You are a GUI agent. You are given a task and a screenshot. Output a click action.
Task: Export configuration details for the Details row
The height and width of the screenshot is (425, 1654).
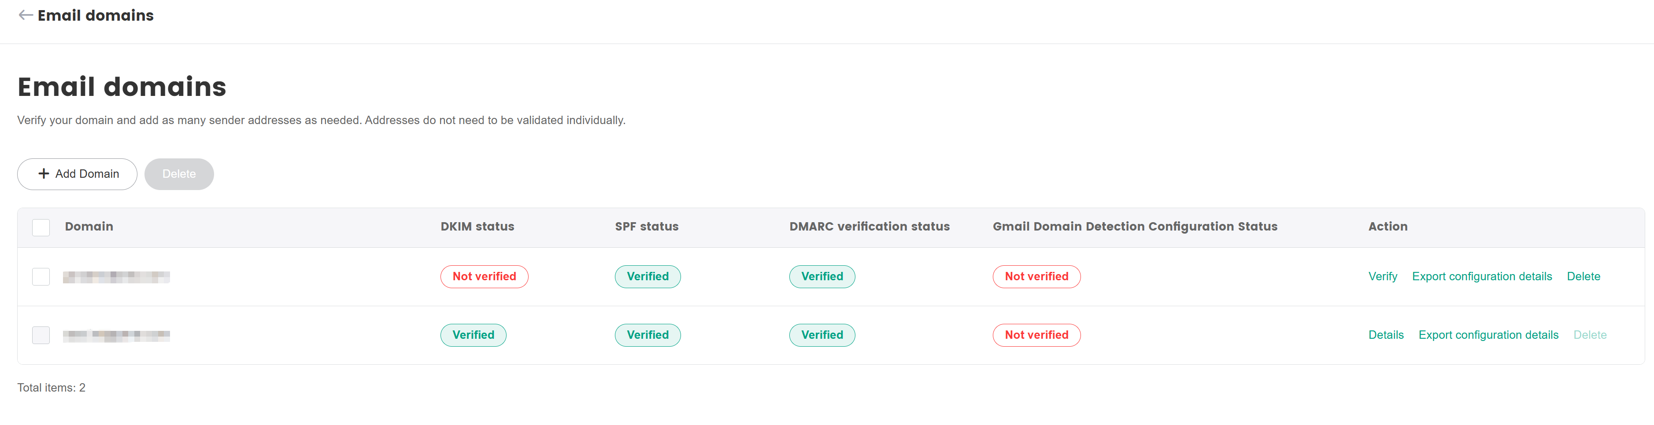tap(1487, 335)
